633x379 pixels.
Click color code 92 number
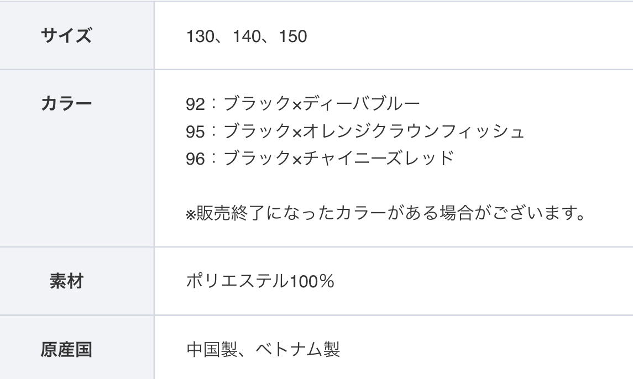point(195,104)
